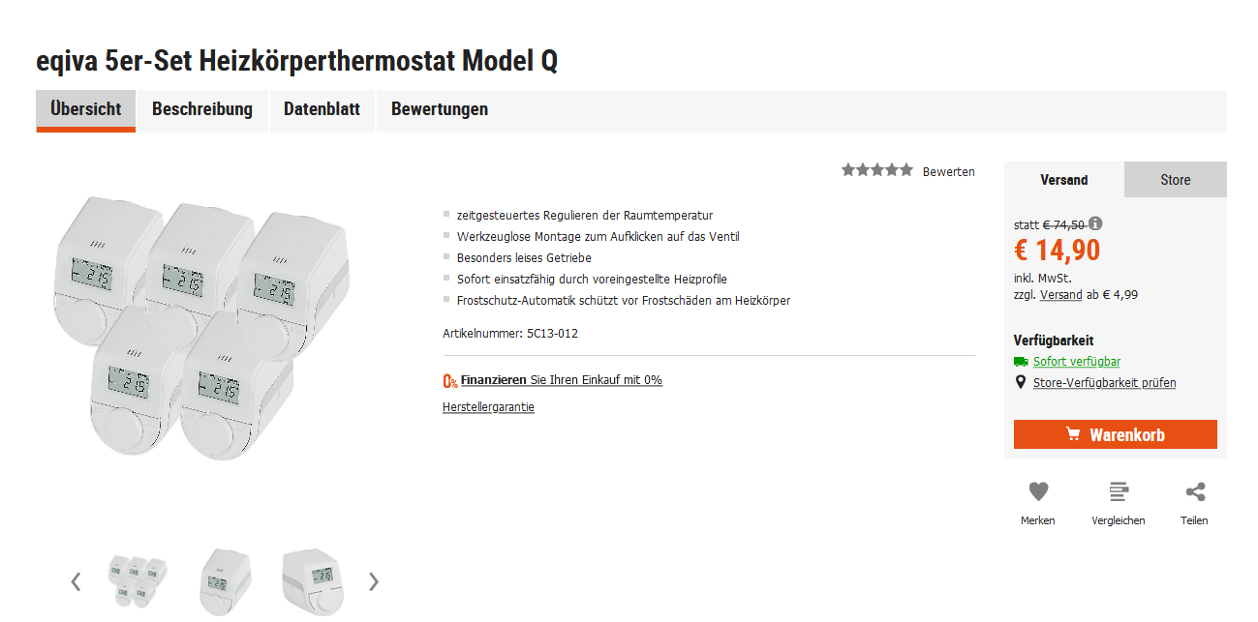Image resolution: width=1258 pixels, height=622 pixels.
Task: Show next product thumbnails
Action: (x=374, y=581)
